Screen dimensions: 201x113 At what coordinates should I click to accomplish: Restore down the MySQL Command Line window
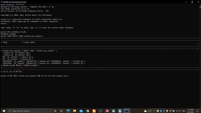coord(192,2)
